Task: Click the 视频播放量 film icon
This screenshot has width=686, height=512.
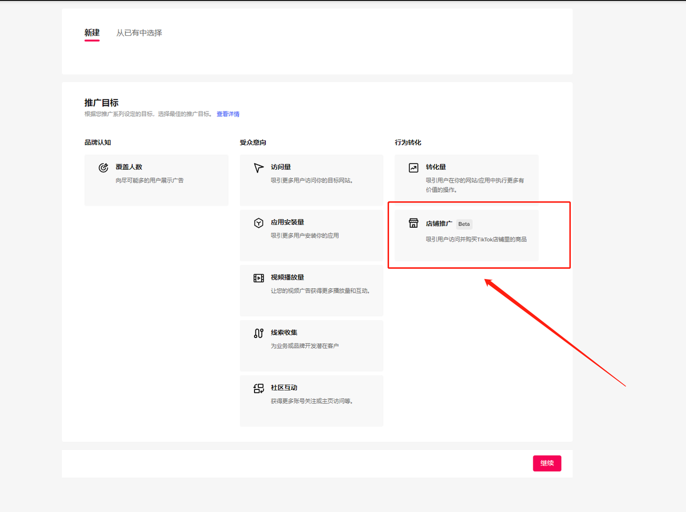Action: [x=258, y=278]
